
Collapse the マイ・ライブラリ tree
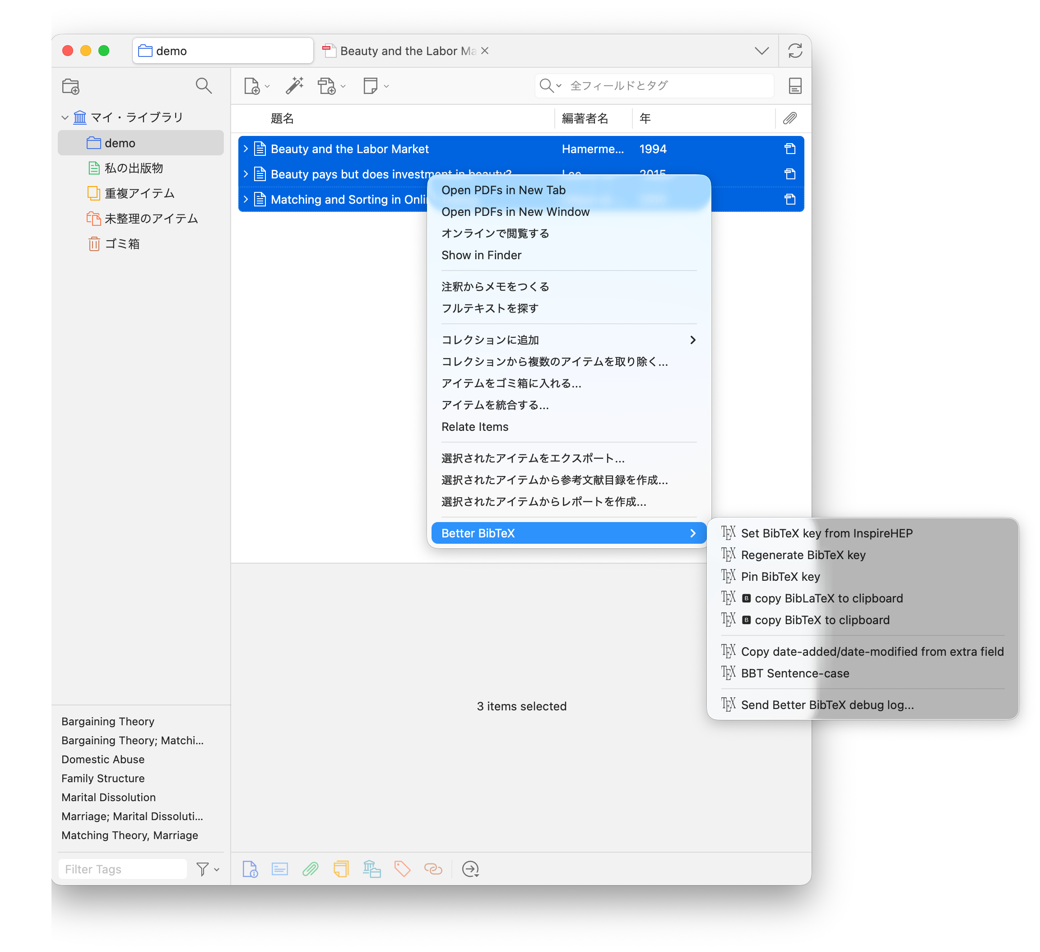coord(65,118)
